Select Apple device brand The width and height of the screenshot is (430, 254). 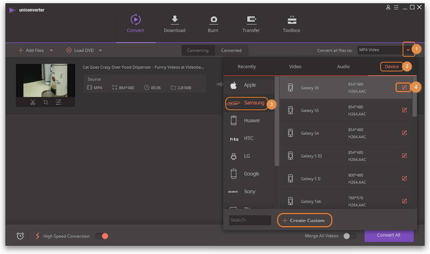[x=249, y=85]
